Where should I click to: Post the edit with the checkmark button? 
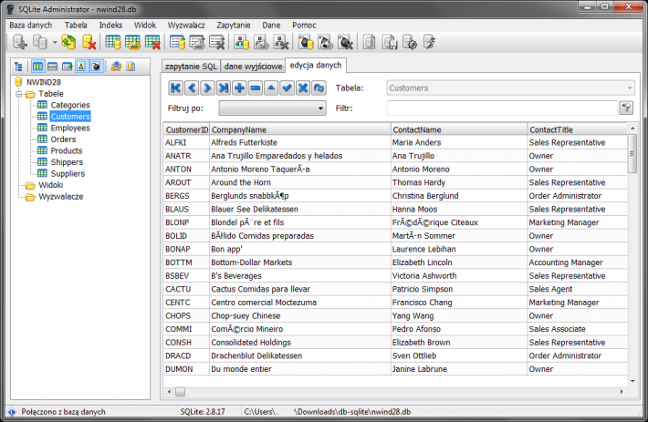pyautogui.click(x=287, y=87)
